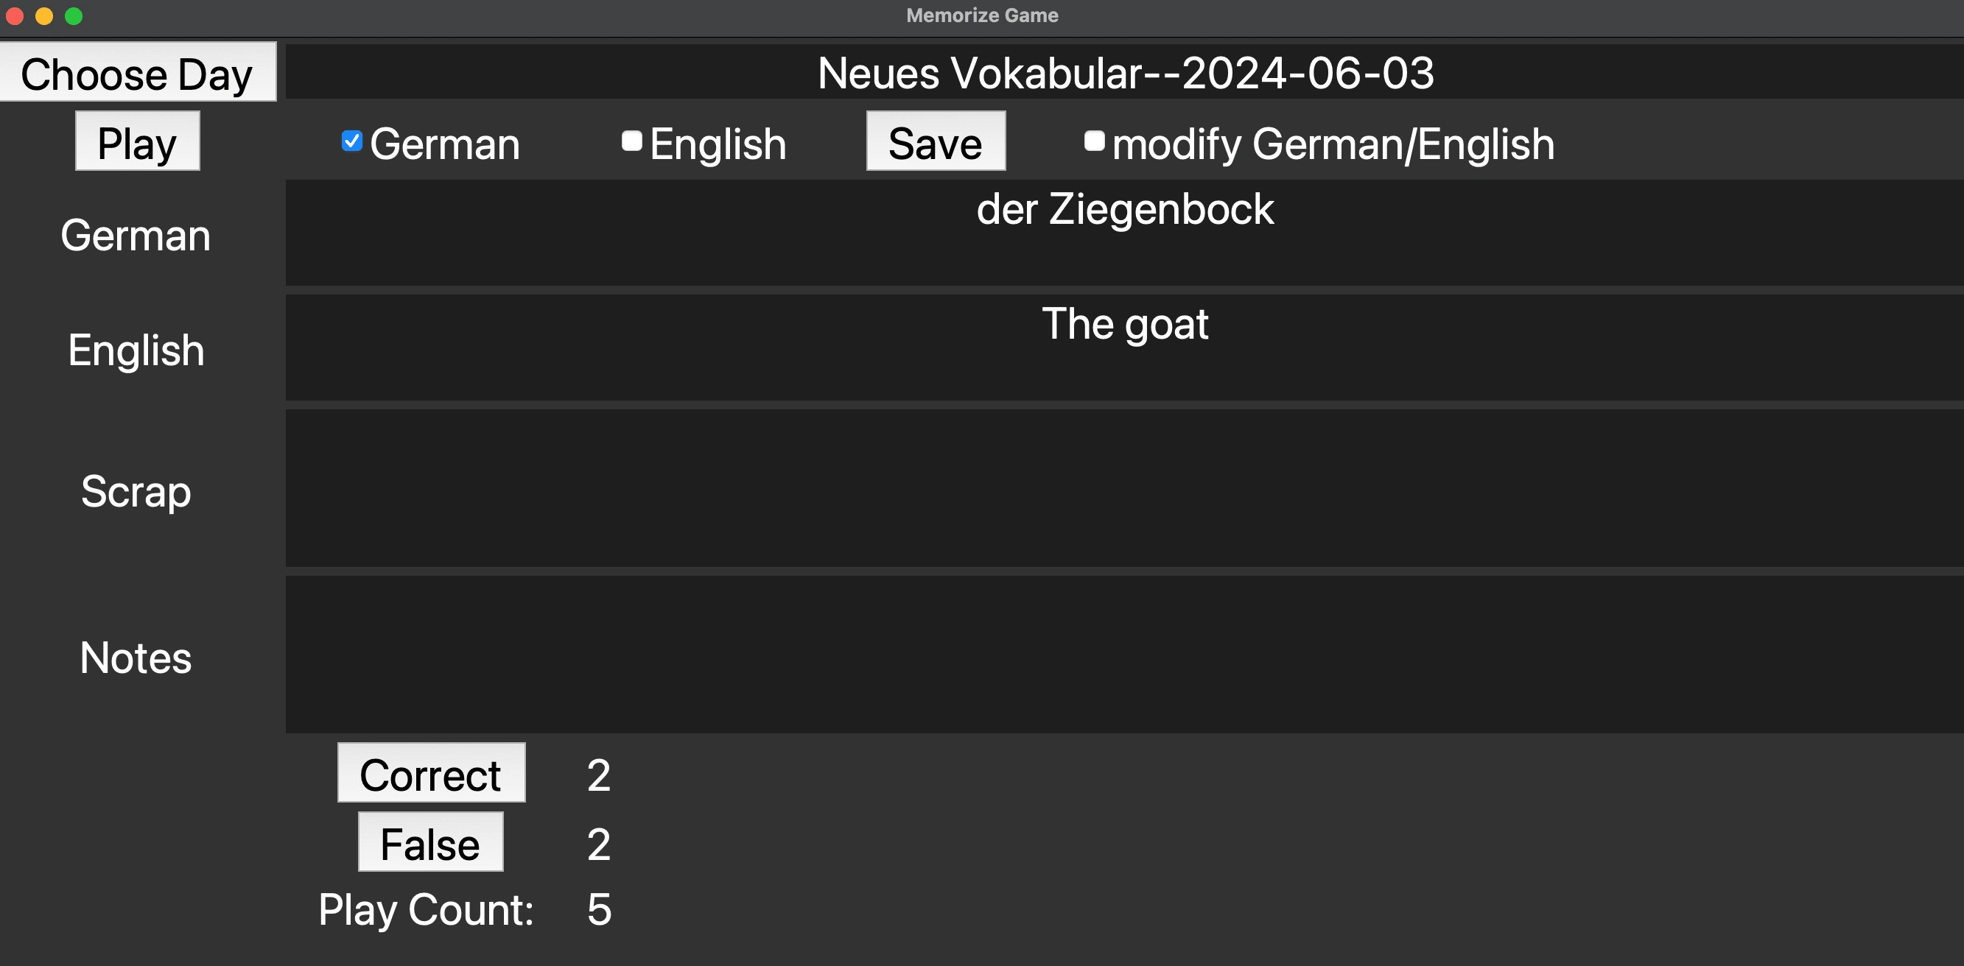This screenshot has height=966, width=1964.
Task: Click the Scrap sidebar label
Action: tap(136, 490)
